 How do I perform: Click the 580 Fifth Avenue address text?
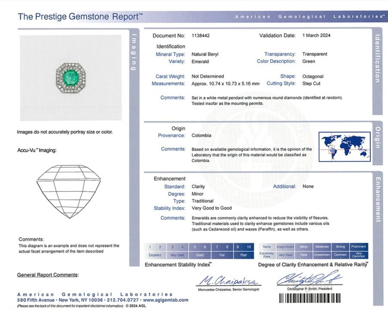pyautogui.click(x=36, y=300)
